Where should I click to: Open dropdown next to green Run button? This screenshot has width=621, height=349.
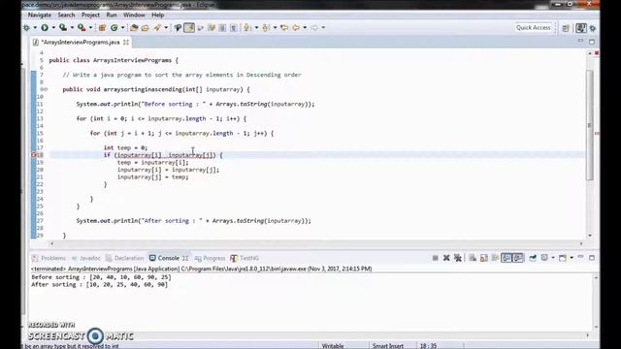tap(53, 28)
